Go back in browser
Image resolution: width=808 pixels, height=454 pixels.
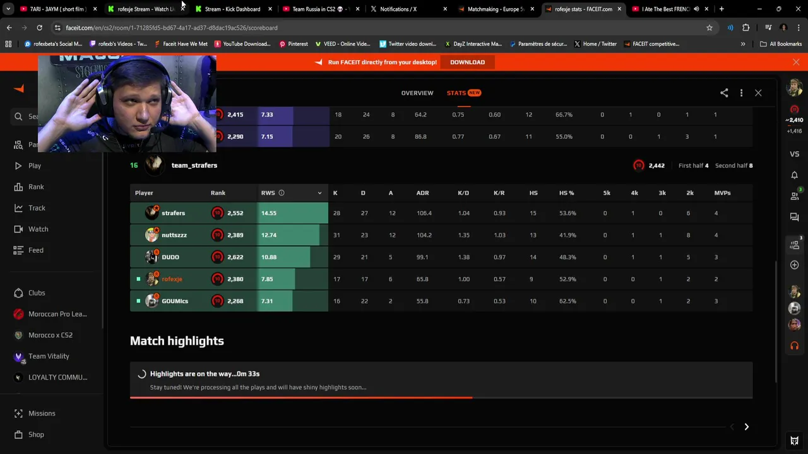[x=9, y=28]
